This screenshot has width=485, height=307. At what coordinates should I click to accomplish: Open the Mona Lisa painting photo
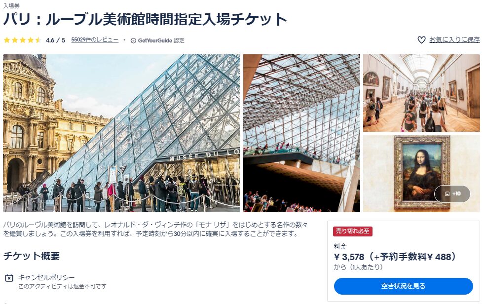421,173
